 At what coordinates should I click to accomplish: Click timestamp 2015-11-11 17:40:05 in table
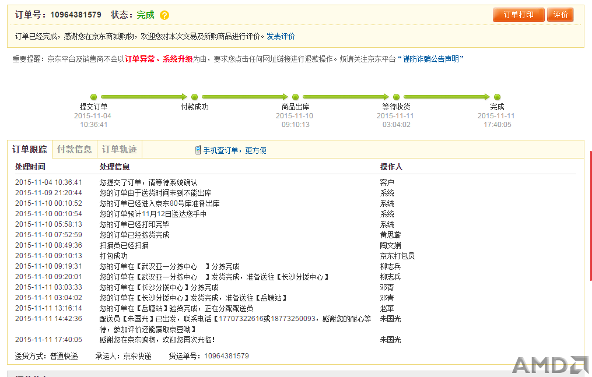pos(48,340)
